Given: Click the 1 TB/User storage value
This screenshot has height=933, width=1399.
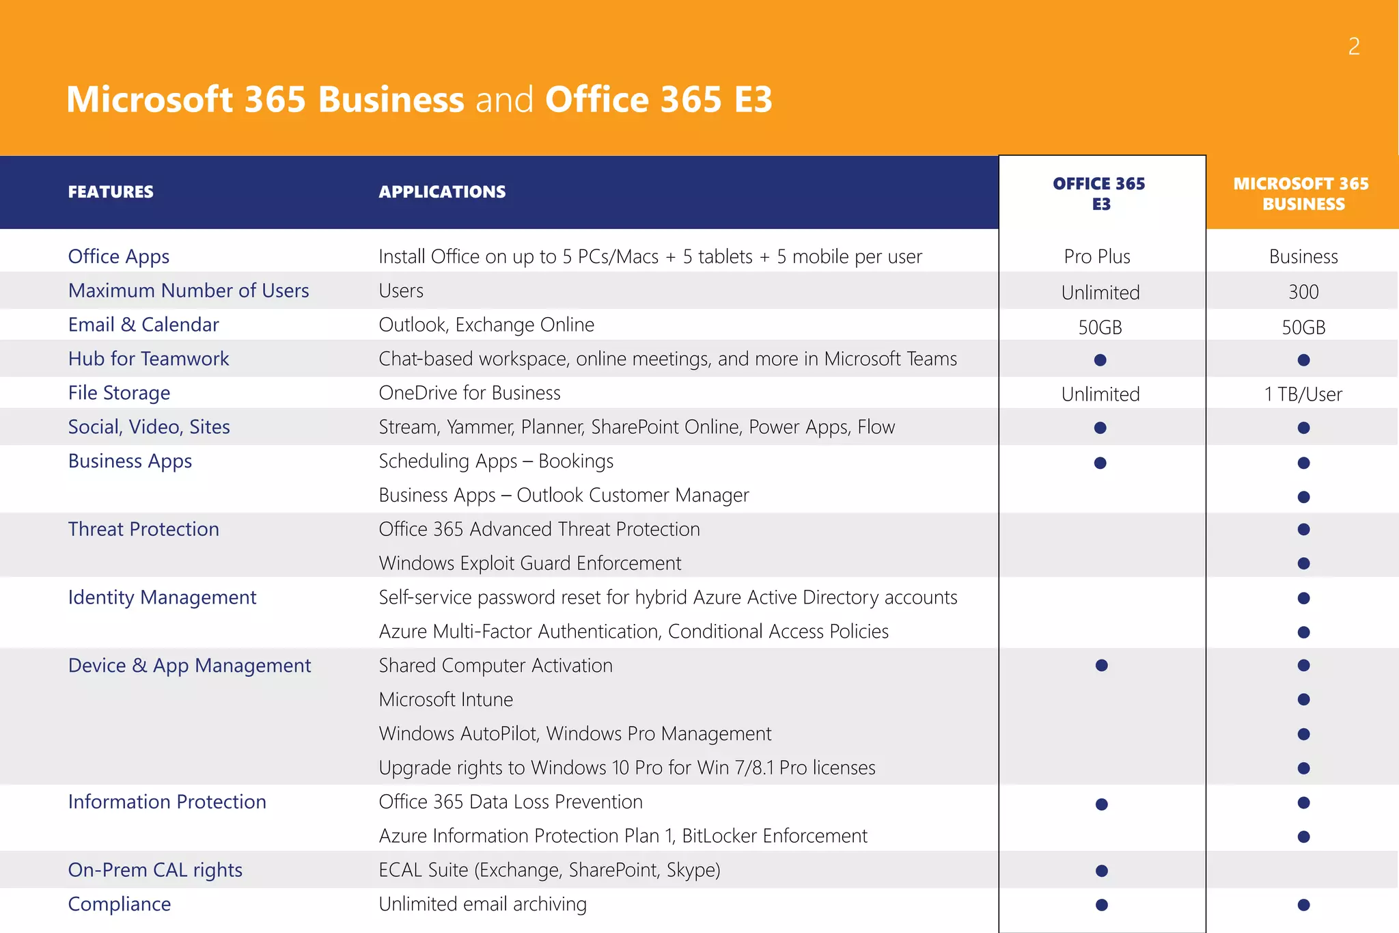Looking at the screenshot, I should click(x=1303, y=394).
